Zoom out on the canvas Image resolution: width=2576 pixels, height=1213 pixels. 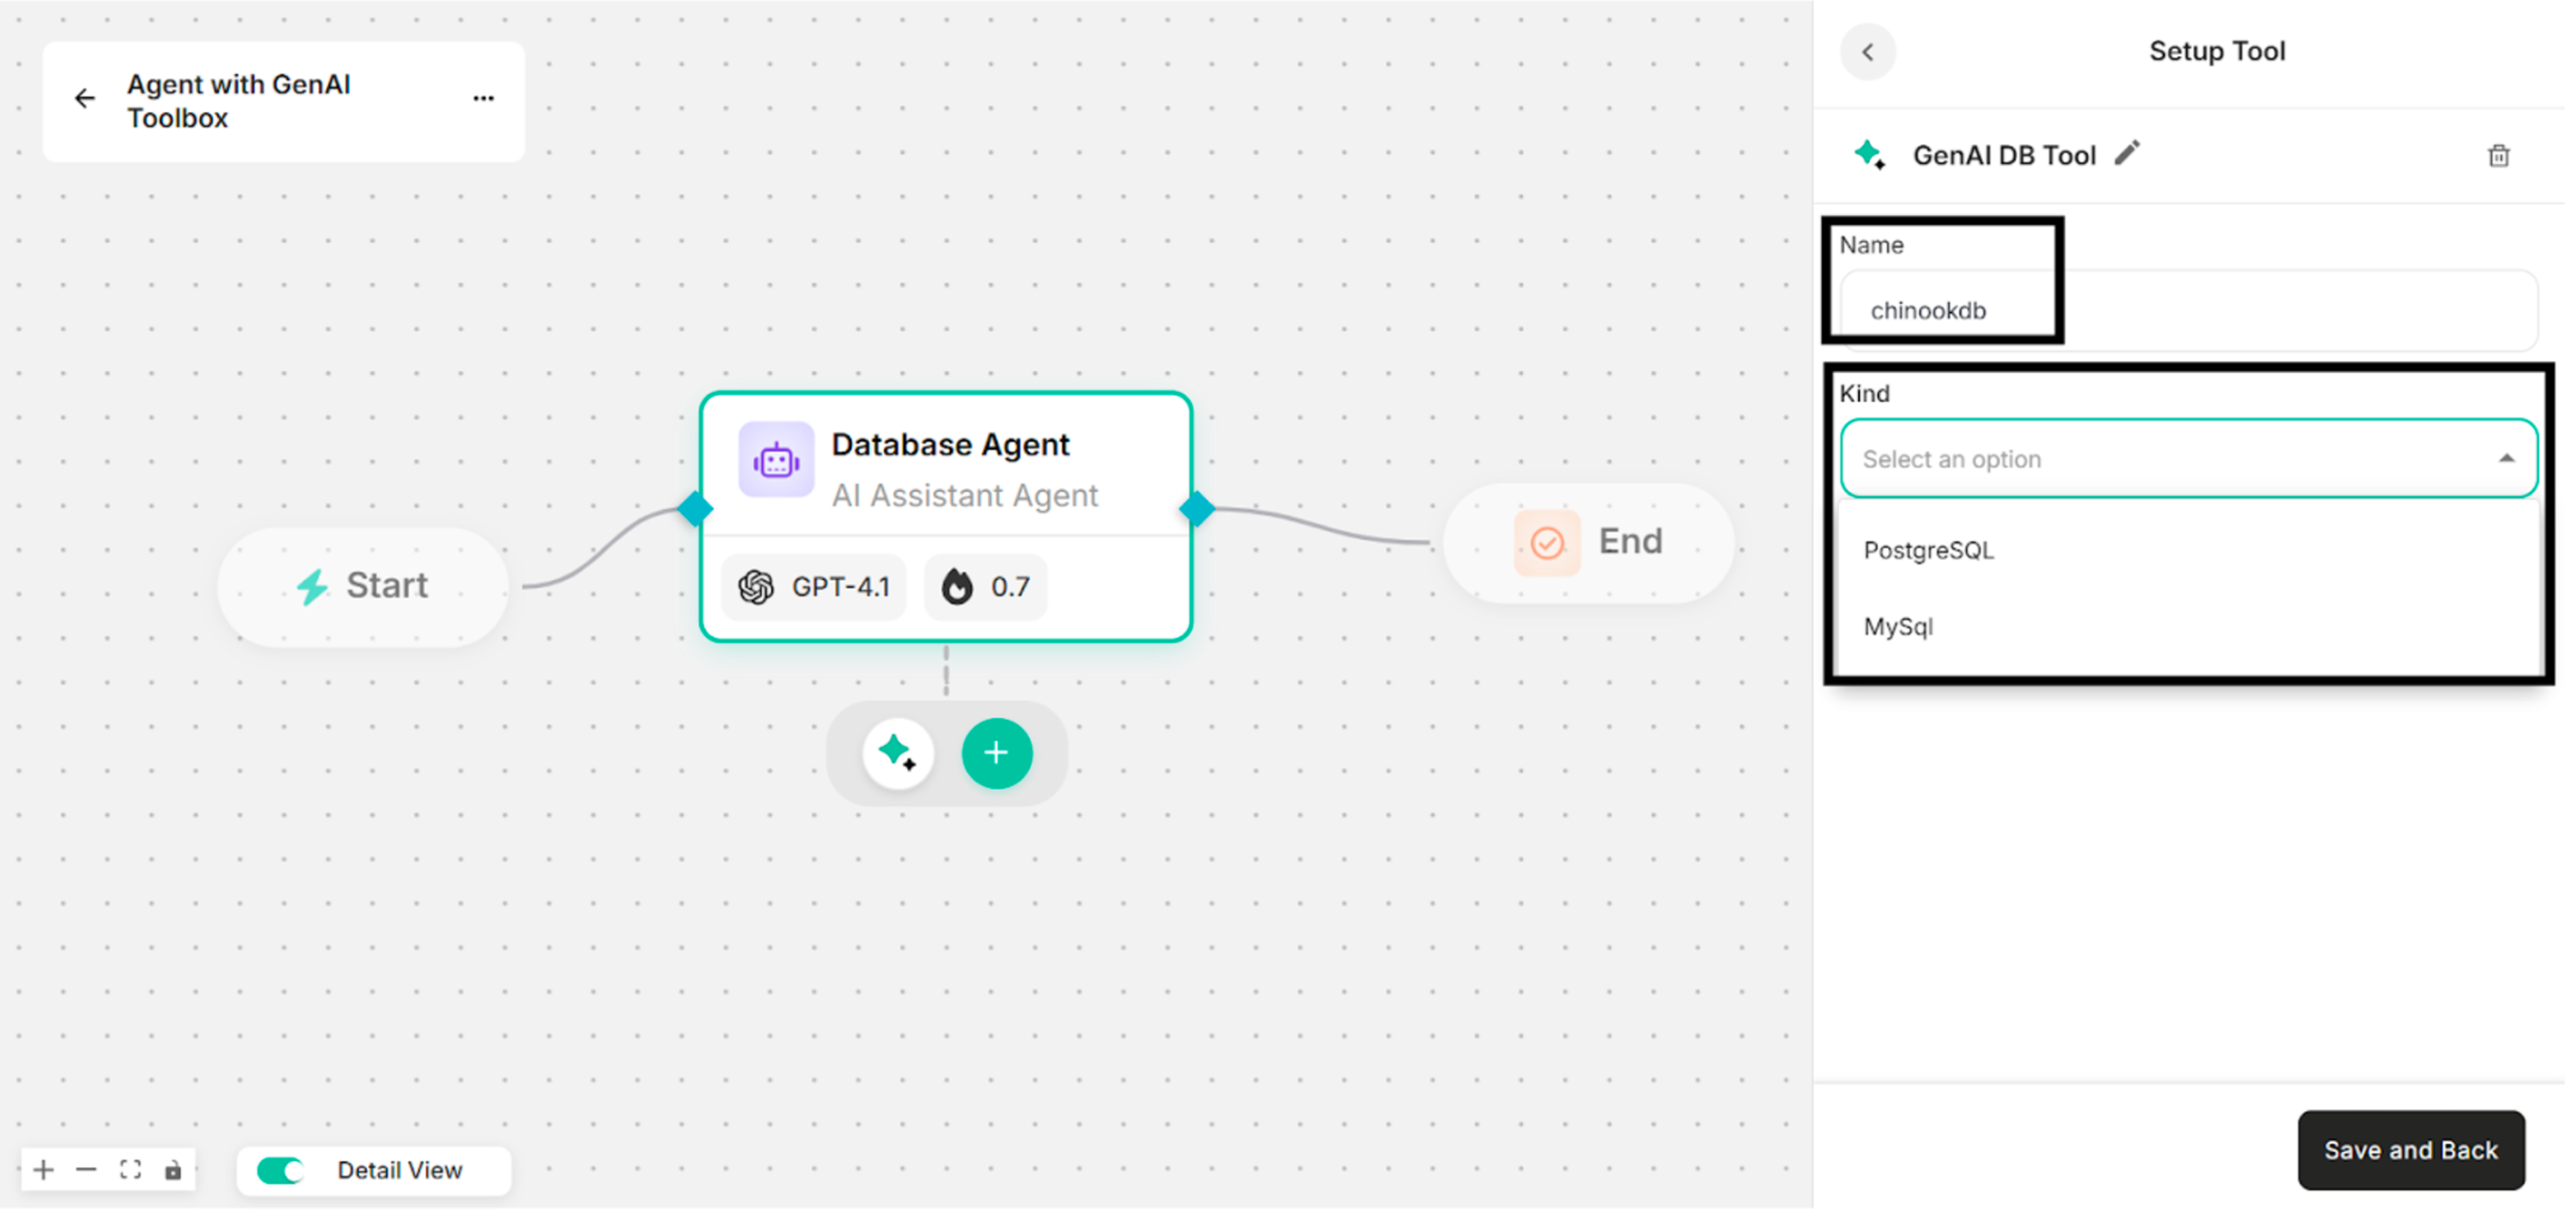[x=87, y=1171]
